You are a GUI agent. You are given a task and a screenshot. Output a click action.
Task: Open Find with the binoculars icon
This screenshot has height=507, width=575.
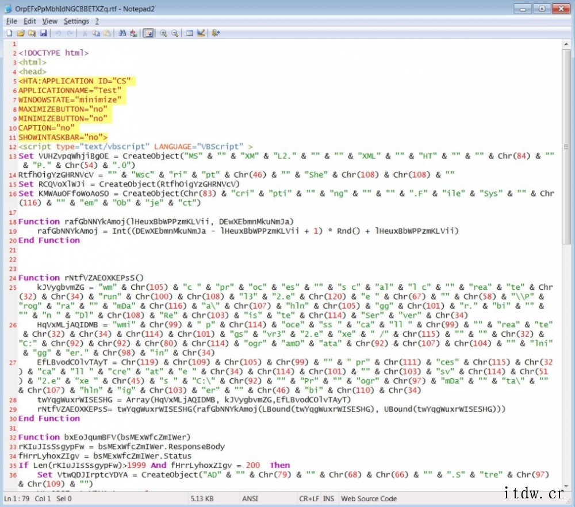[122, 33]
